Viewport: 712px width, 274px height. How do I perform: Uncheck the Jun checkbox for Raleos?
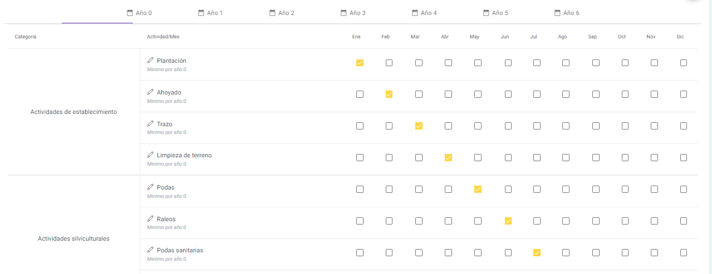[x=508, y=221]
